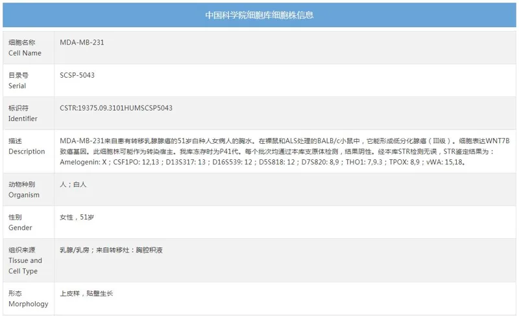
Task: Click identifier value CSTR:19375.09.3101HUMSCSP5043
Action: coord(116,107)
